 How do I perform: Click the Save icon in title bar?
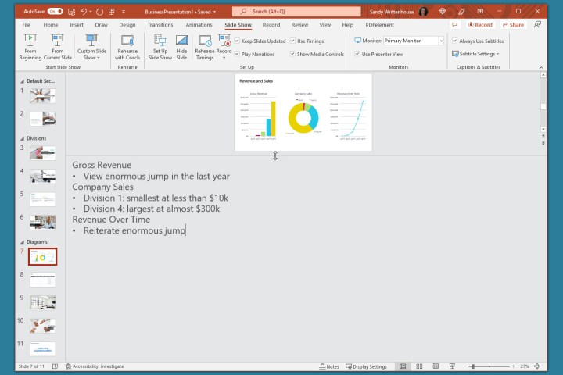[73, 12]
